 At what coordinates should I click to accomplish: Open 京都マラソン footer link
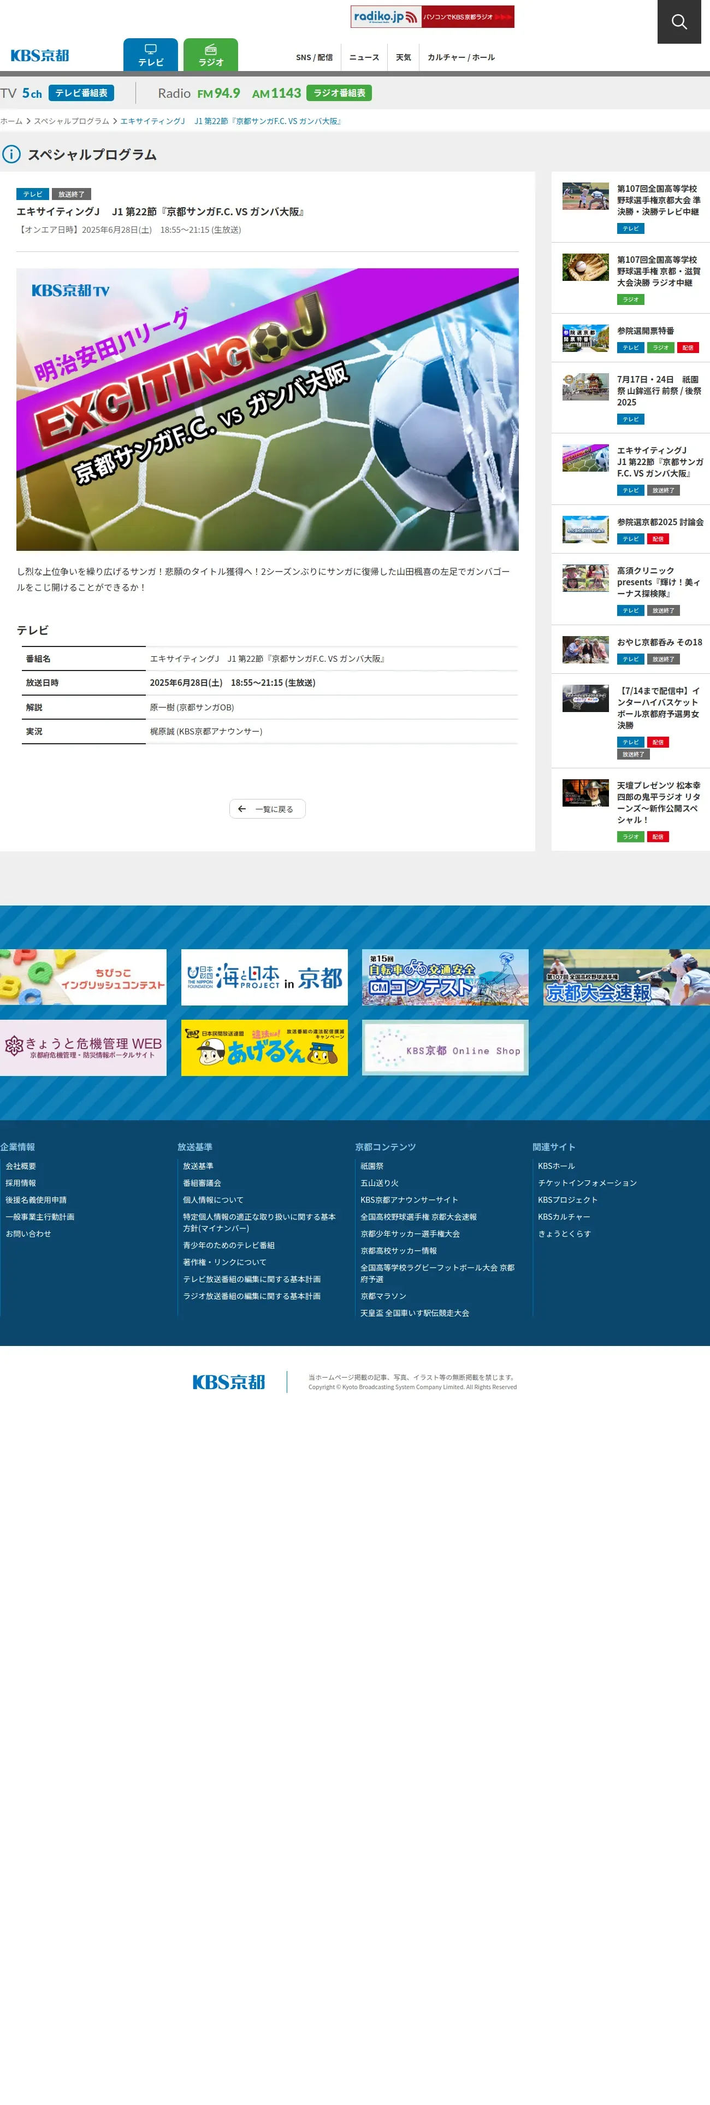click(383, 1296)
